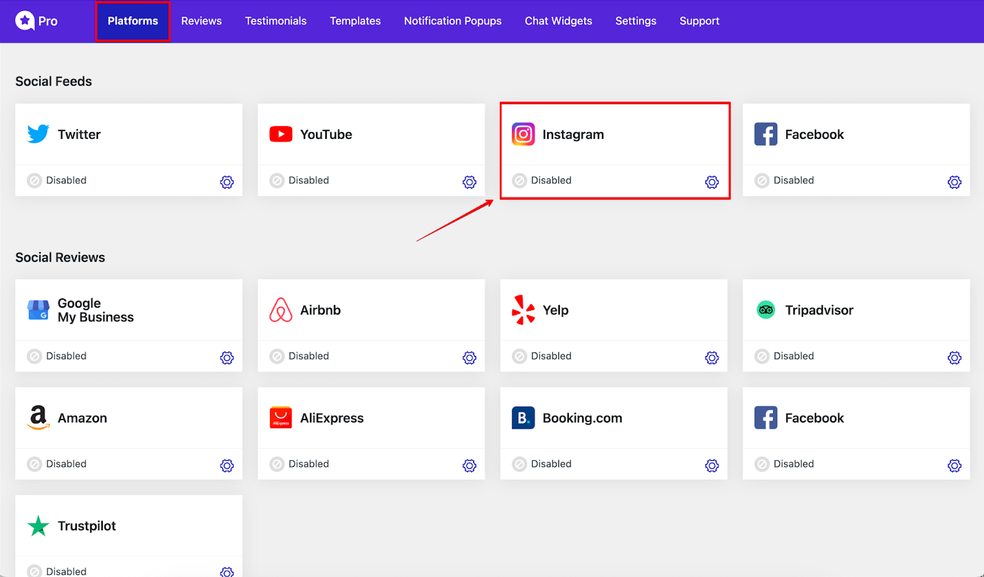Screen dimensions: 984x577
Task: Click the Disabled status on Google My Business
Action: pyautogui.click(x=57, y=356)
